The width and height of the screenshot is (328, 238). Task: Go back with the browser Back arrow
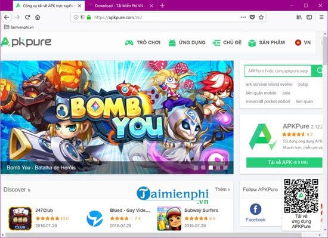click(x=7, y=17)
